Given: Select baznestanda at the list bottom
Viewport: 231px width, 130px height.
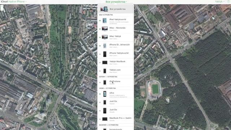Looking at the screenshot, I should [x=115, y=129].
